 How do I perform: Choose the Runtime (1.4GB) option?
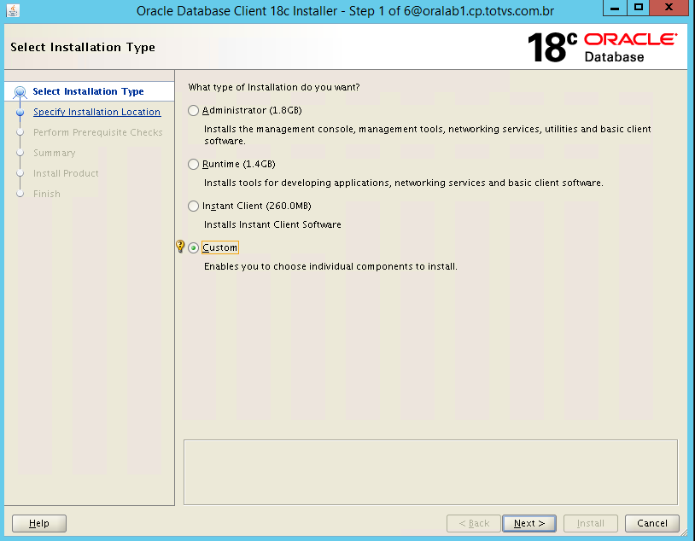[193, 164]
